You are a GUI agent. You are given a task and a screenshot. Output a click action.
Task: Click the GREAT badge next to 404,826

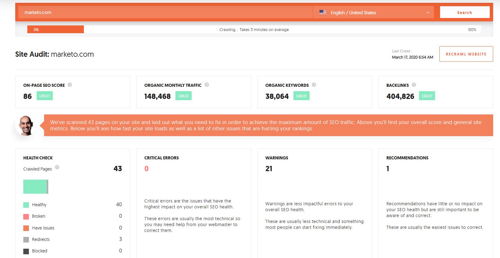427,96
